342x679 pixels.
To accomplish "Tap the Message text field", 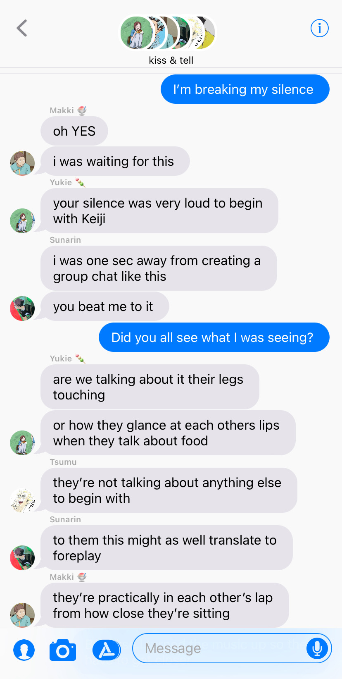I will coord(232,648).
